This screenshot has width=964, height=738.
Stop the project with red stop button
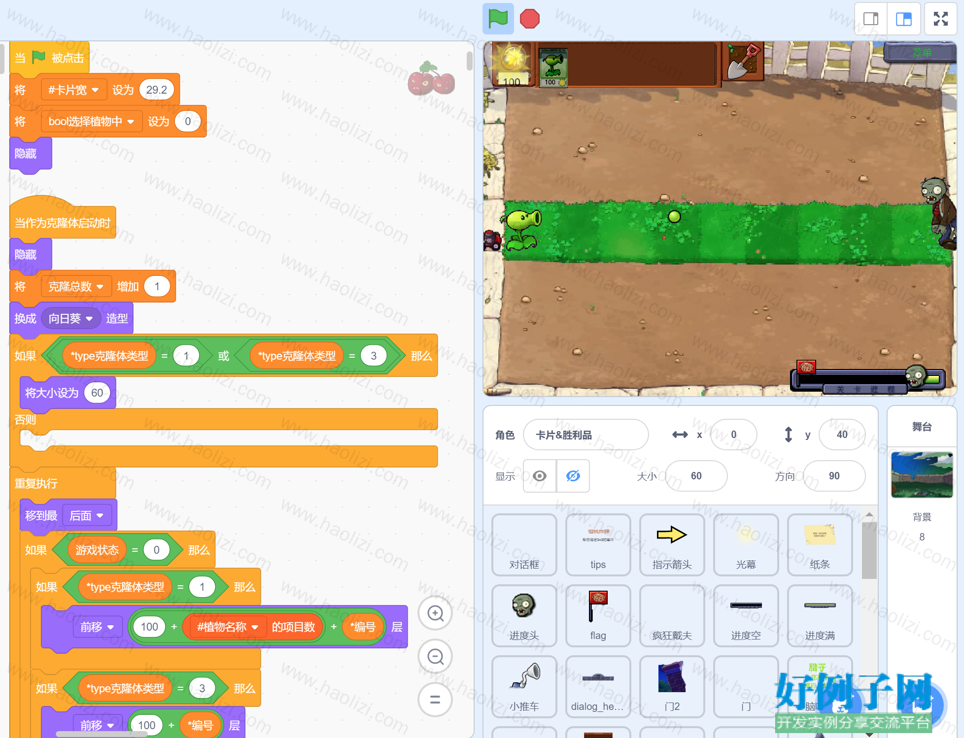coord(530,19)
